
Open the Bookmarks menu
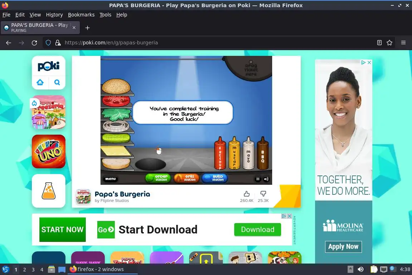tap(81, 15)
